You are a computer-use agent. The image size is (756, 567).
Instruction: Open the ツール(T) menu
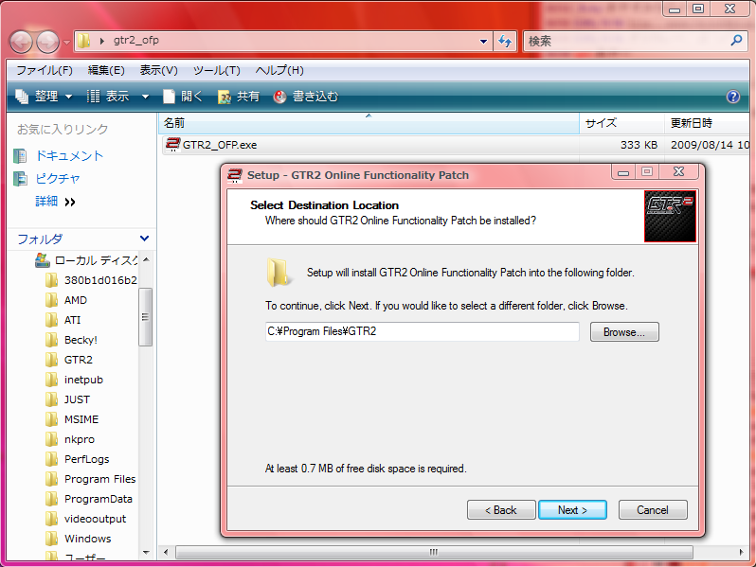tap(217, 70)
